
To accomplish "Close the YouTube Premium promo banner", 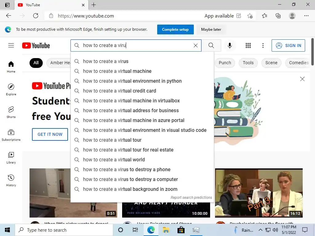I will pos(302,79).
